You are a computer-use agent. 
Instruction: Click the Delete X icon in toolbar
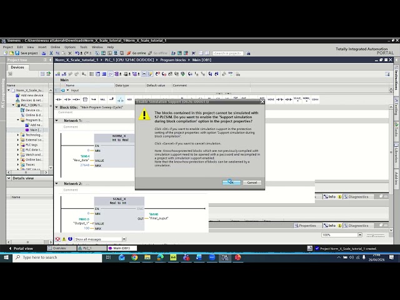point(70,53)
